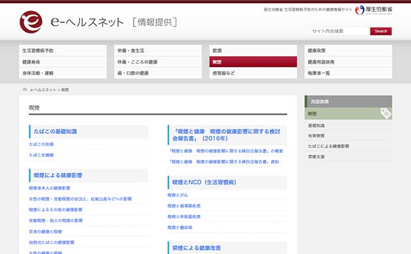
Task: Click the red Search button
Action: coord(381,31)
